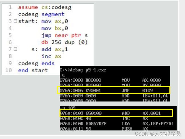Viewport: 185px width, 139px height.
Task: Click 'add ax,1' instruction
Action: [x=55, y=49]
